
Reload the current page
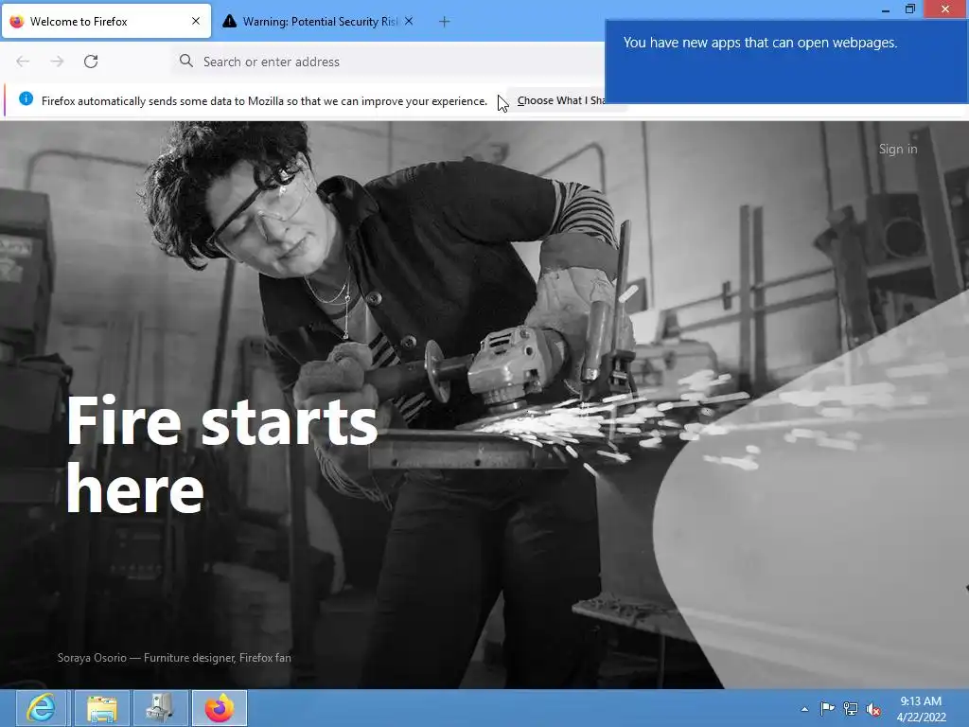[x=91, y=62]
